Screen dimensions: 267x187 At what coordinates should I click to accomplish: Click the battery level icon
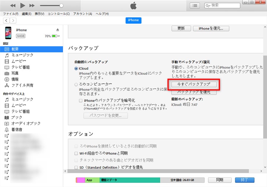pos(55,36)
